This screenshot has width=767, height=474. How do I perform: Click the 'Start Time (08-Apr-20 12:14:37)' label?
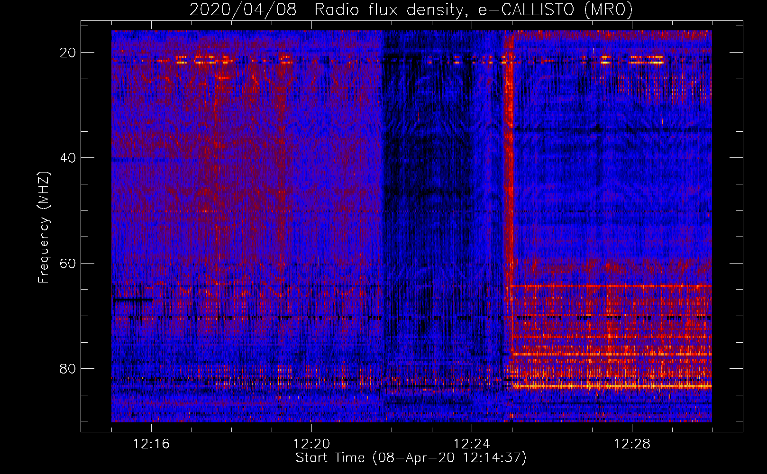(411, 458)
